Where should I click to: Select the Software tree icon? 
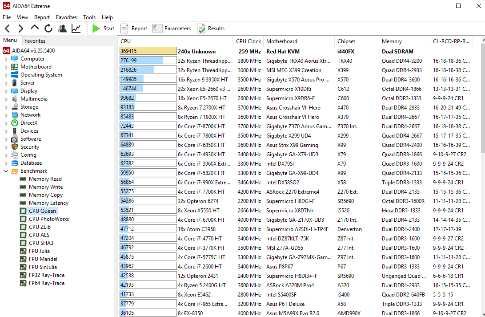point(15,139)
